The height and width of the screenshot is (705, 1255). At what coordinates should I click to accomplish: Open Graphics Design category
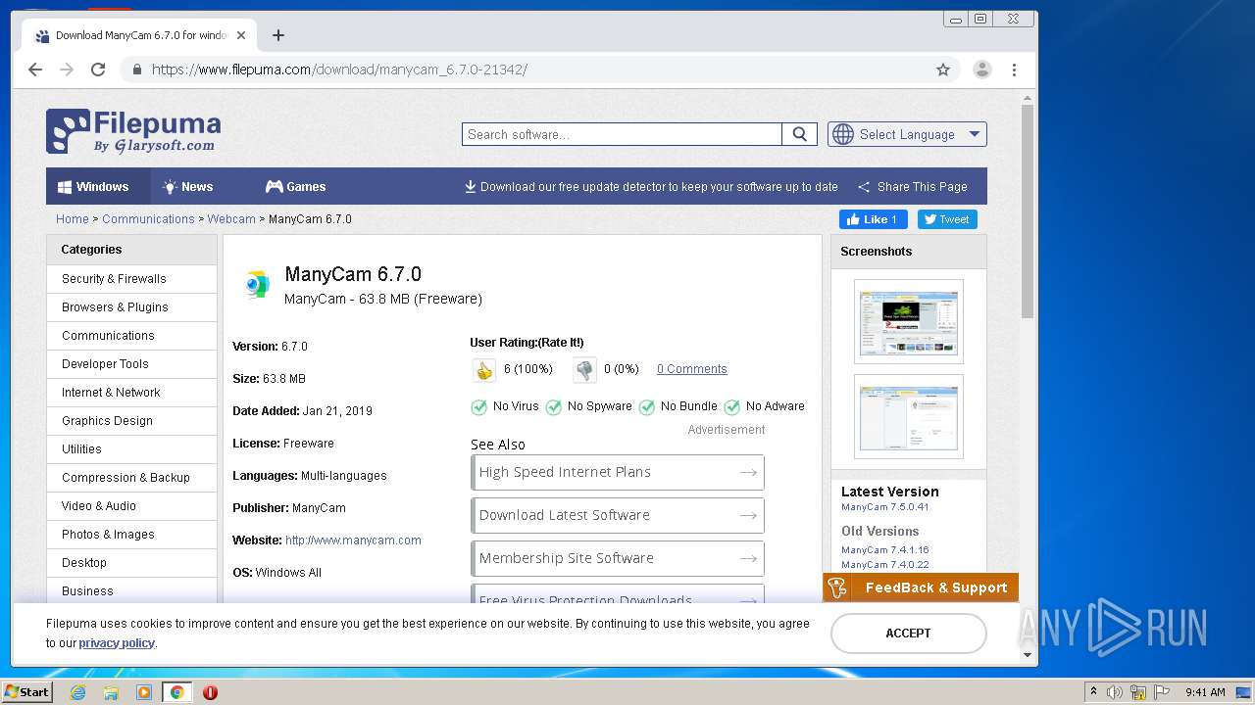coord(131,420)
